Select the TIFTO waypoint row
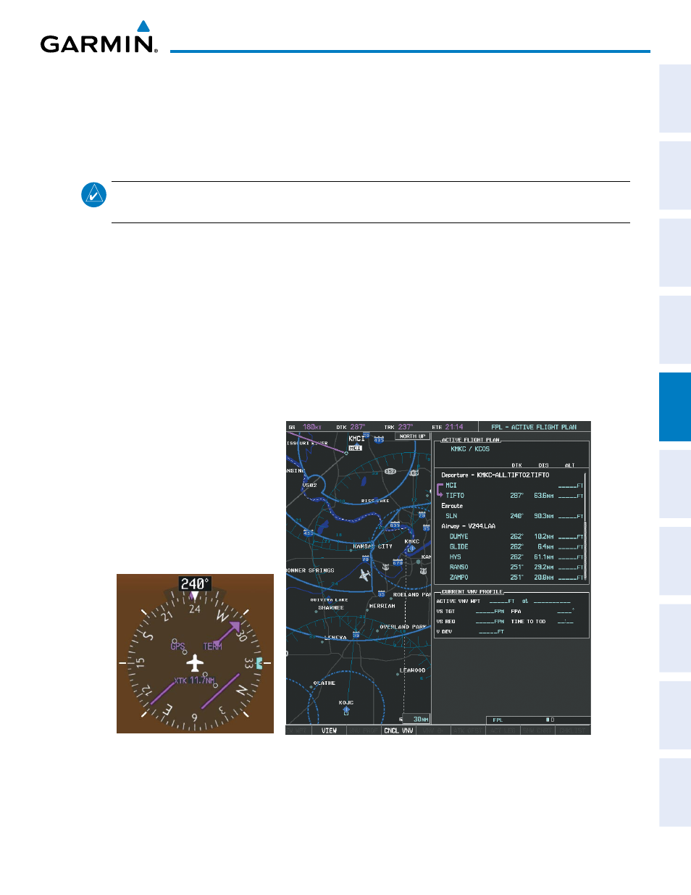The width and height of the screenshot is (691, 895). [512, 496]
